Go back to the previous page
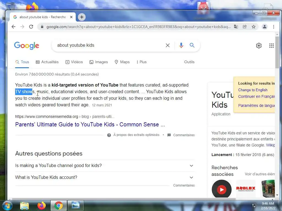 coord(13,27)
